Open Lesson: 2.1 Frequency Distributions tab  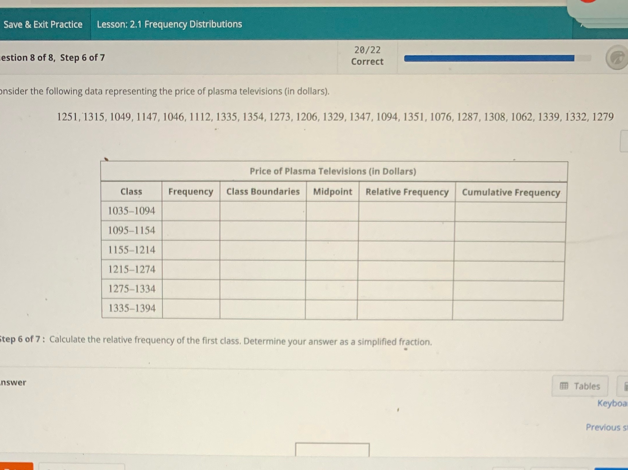(169, 24)
